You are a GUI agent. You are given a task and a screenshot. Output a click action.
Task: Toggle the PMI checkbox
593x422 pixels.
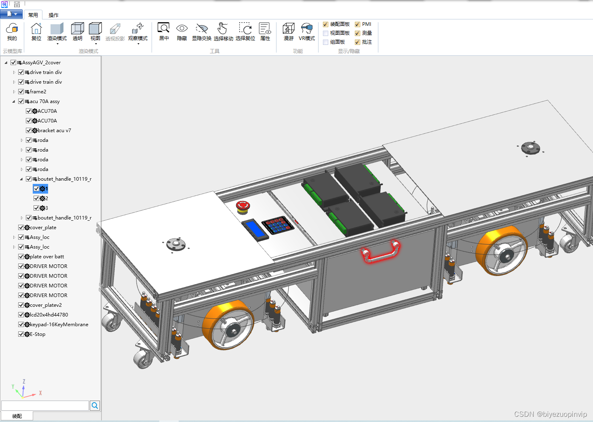pyautogui.click(x=357, y=24)
